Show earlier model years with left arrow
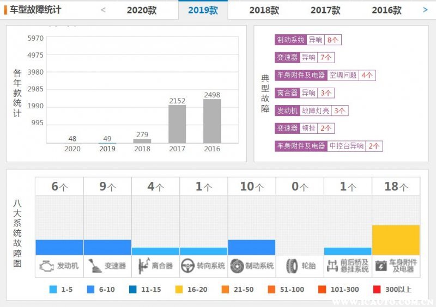Viewport: 436px width, 307px height. [103, 10]
